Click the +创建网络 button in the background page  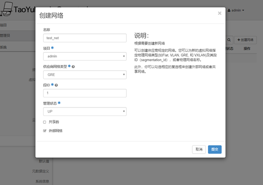click(x=245, y=40)
